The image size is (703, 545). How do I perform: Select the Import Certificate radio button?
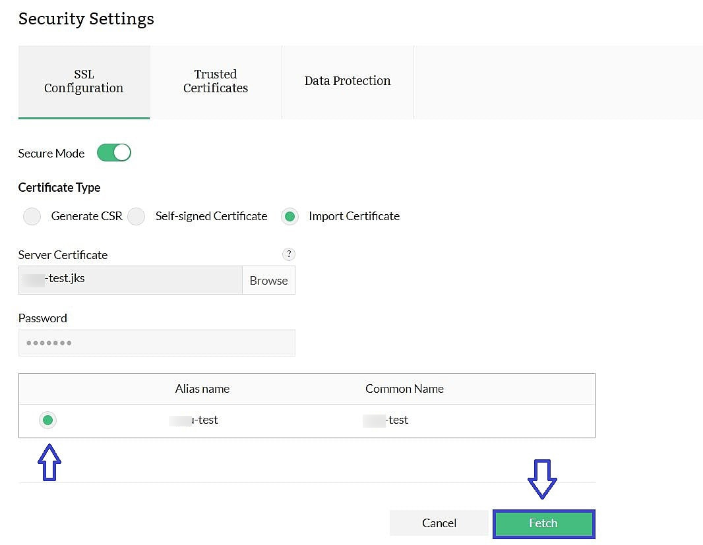[x=290, y=216]
